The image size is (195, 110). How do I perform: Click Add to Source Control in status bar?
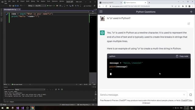click(67, 105)
